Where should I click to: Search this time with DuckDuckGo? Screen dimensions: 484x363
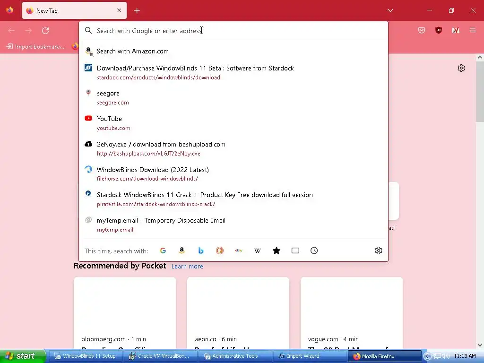point(219,251)
